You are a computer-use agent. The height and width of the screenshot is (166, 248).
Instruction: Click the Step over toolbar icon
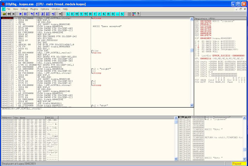point(37,14)
